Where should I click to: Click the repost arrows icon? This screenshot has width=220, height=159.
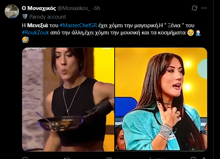67,158
